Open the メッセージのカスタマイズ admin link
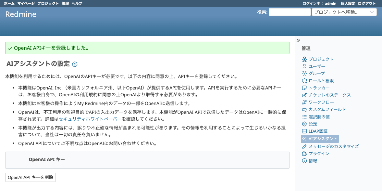 (x=334, y=146)
